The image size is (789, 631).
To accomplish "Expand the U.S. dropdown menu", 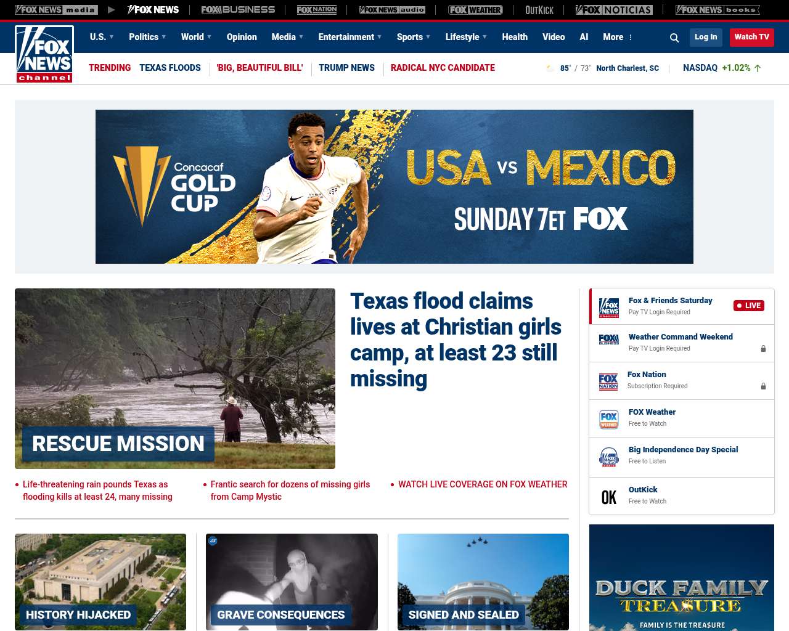I will point(102,37).
